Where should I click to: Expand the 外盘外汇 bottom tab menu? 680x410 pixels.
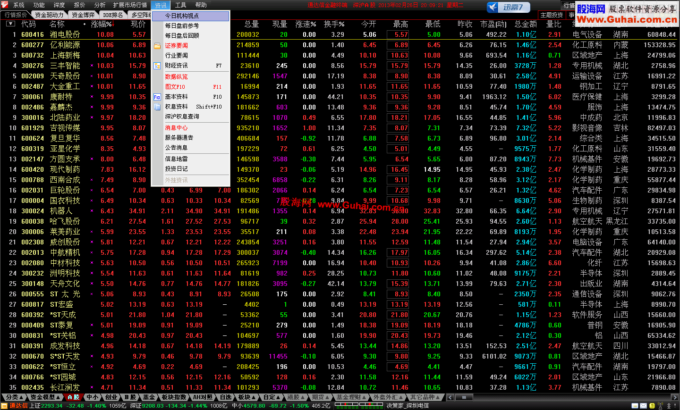[x=388, y=397]
